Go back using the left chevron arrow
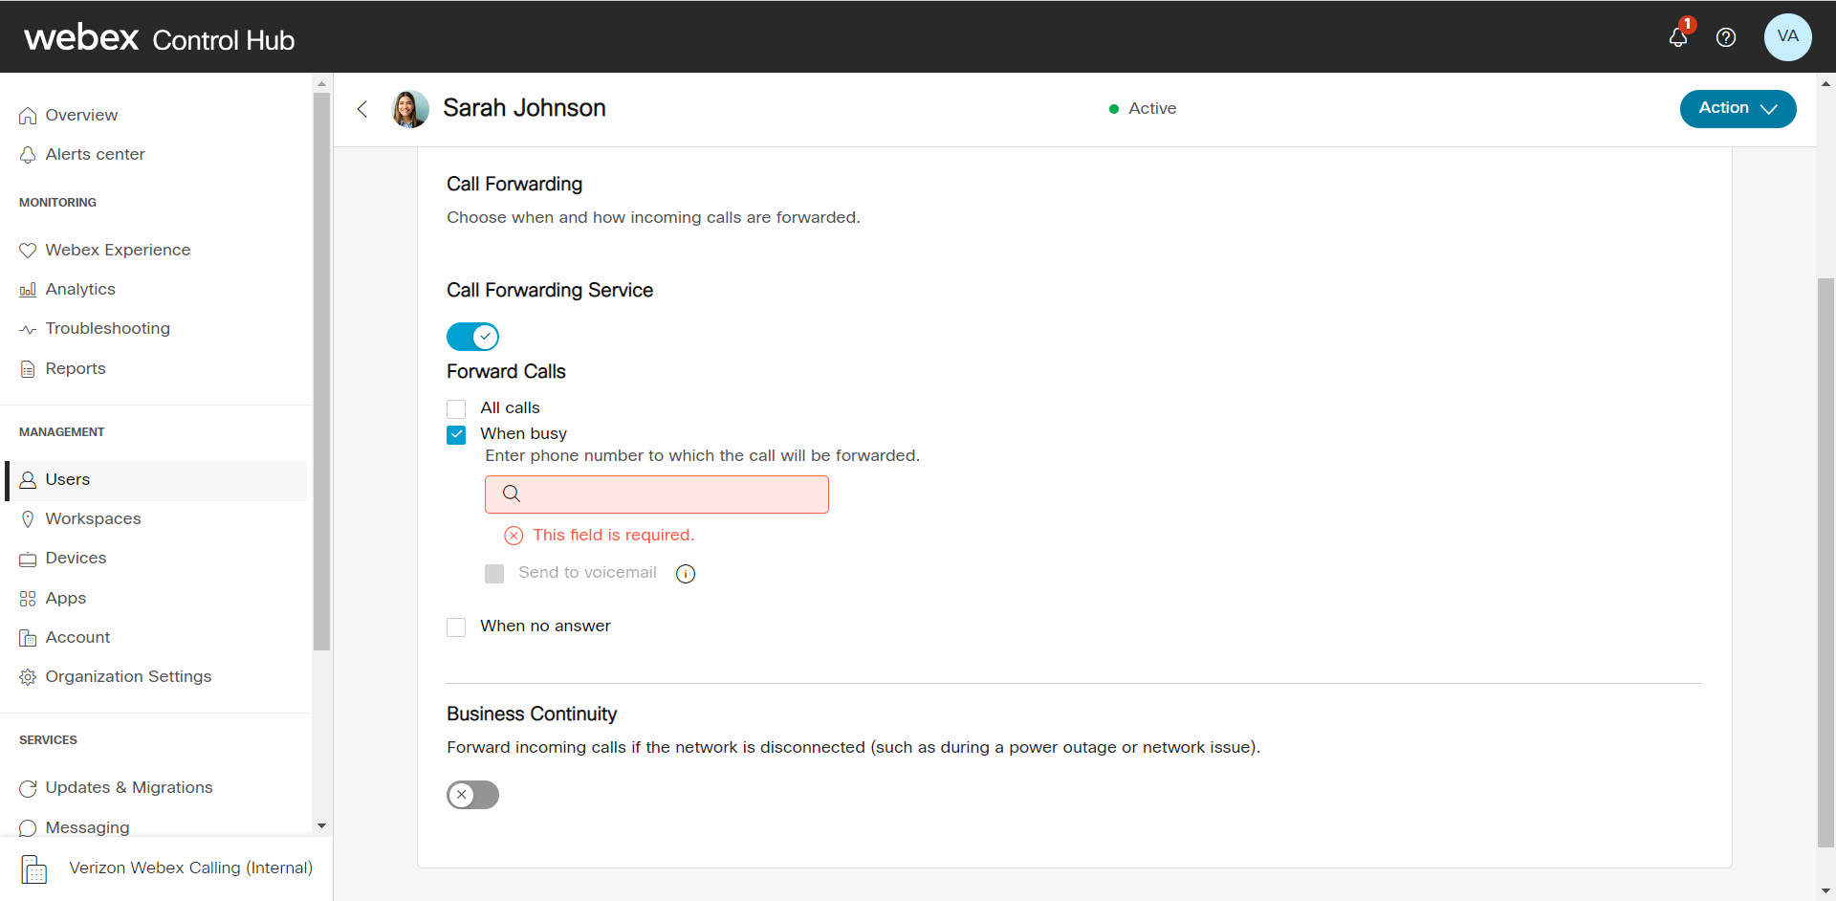Screen dimensions: 1836x901 click(x=362, y=109)
